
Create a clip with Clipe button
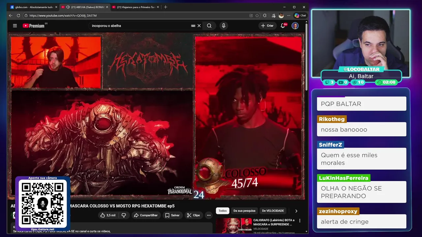tap(193, 215)
